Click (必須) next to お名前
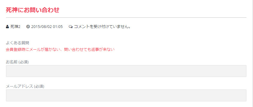 click(x=24, y=62)
